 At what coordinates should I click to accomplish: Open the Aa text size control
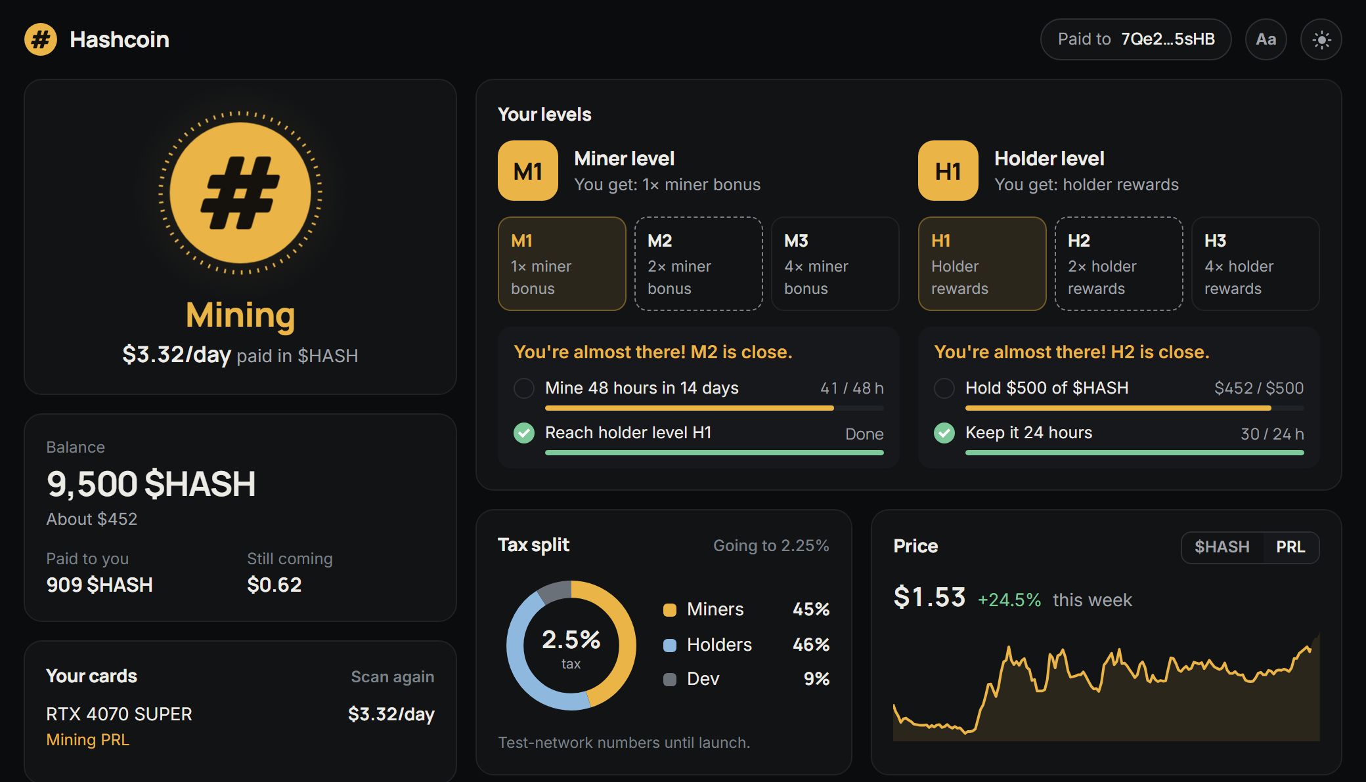click(x=1266, y=39)
